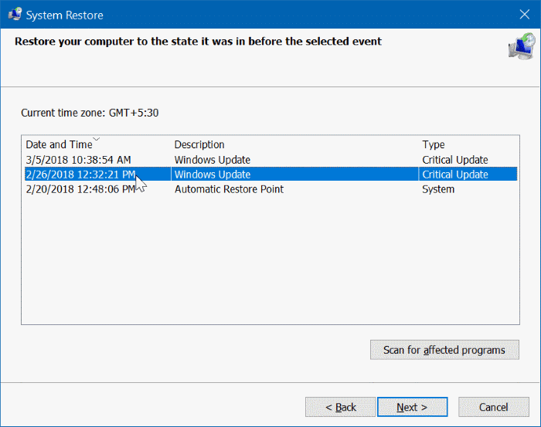Go back with the Back button
Image resolution: width=541 pixels, height=427 pixels.
coord(341,407)
